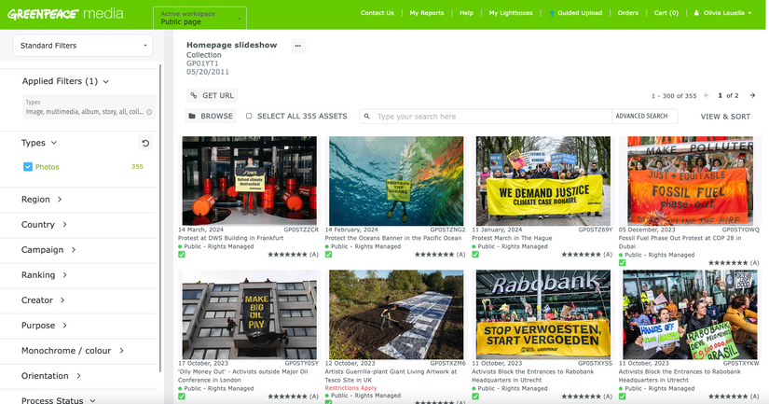
Task: Expand the Region filter section
Action: (x=42, y=199)
